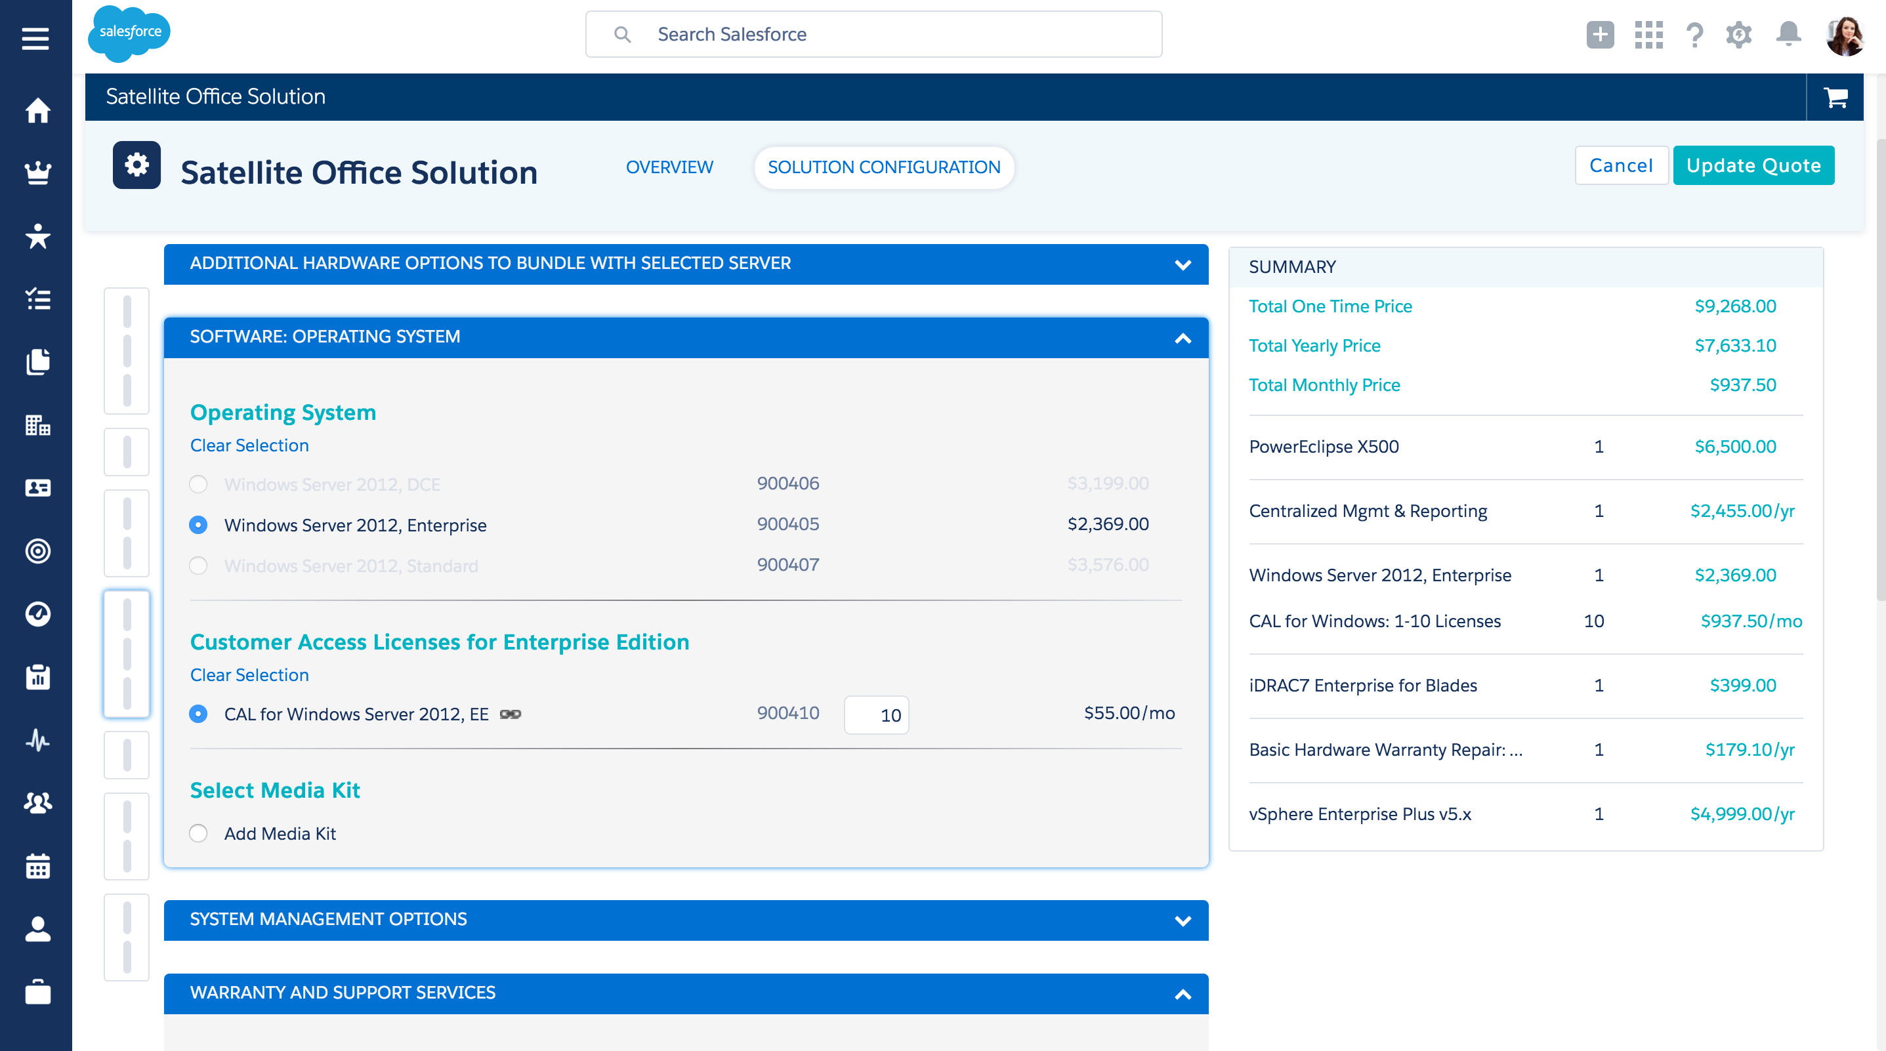Go to Home from the sidebar
This screenshot has width=1886, height=1051.
(37, 110)
